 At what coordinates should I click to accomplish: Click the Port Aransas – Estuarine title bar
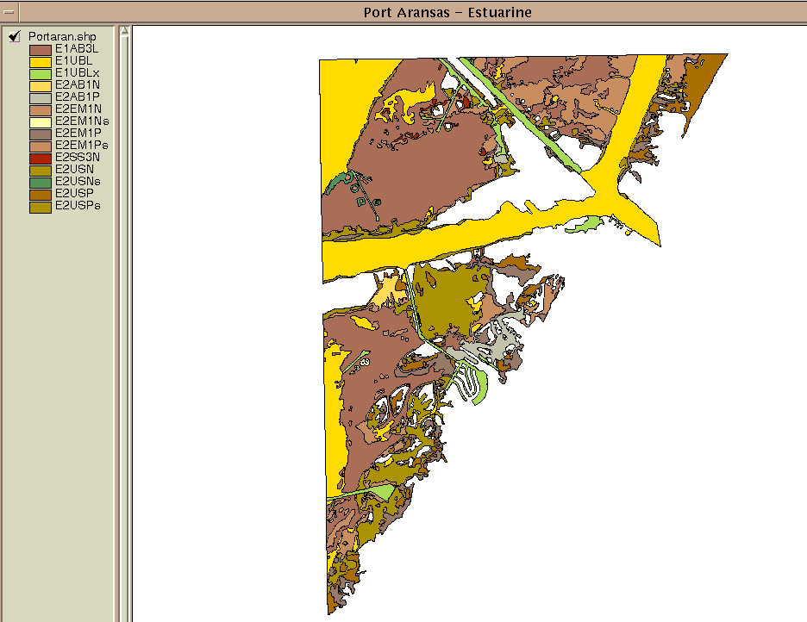[x=447, y=12]
